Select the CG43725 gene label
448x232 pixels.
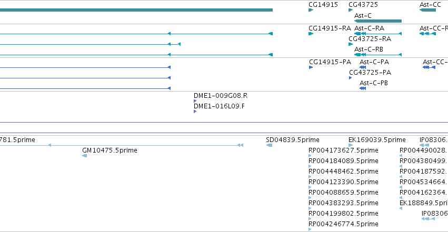point(363,5)
